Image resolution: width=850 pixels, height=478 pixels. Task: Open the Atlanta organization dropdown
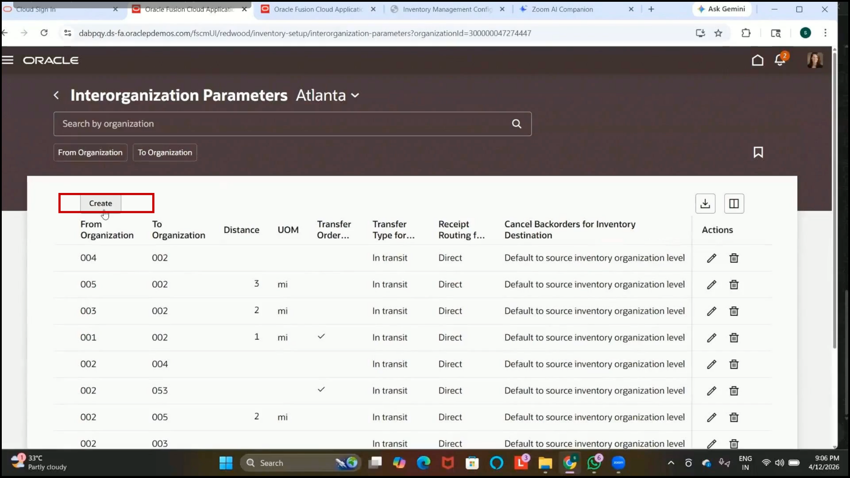[x=328, y=95]
